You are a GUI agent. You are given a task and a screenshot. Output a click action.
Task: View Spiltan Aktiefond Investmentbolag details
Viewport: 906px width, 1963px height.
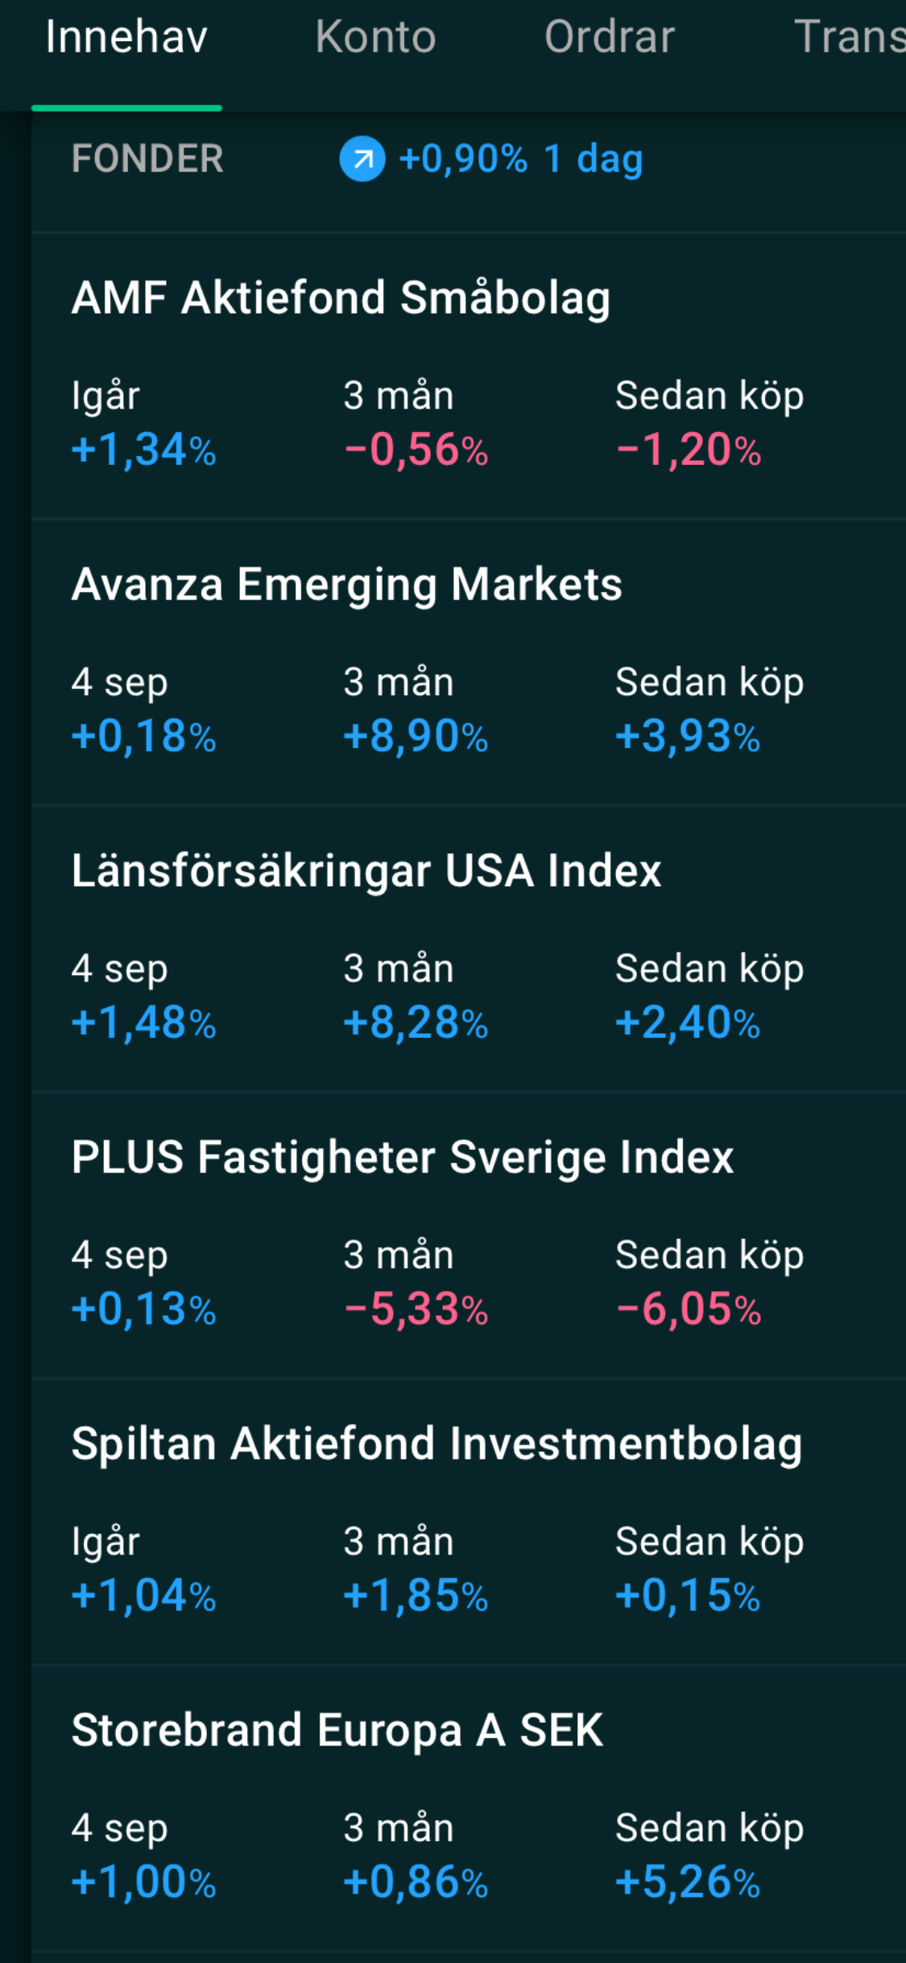(x=436, y=1443)
